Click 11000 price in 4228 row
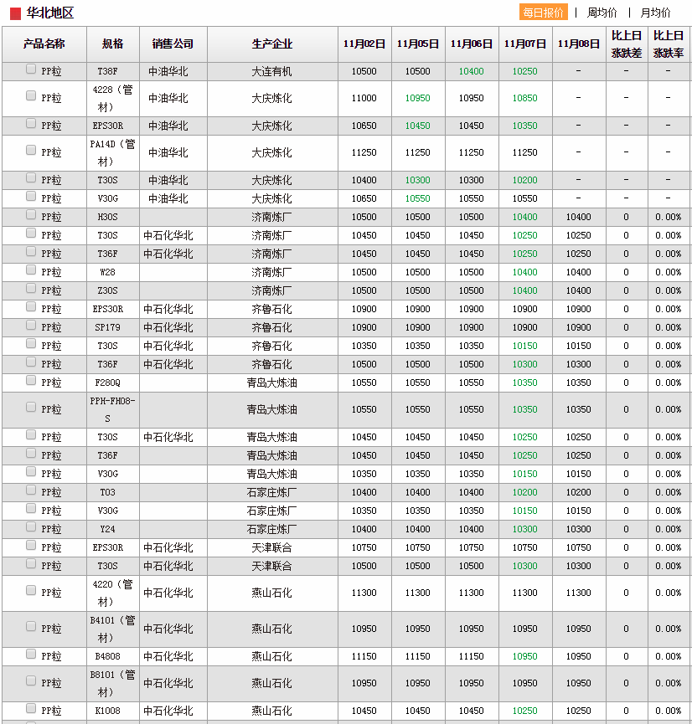This screenshot has height=724, width=692. [364, 99]
